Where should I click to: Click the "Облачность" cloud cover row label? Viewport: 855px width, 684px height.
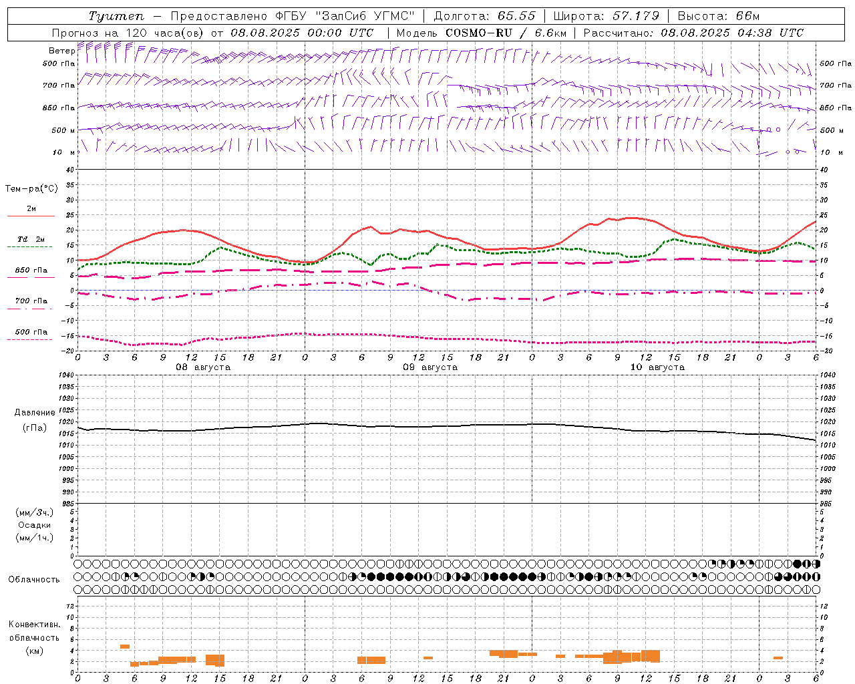pos(34,580)
